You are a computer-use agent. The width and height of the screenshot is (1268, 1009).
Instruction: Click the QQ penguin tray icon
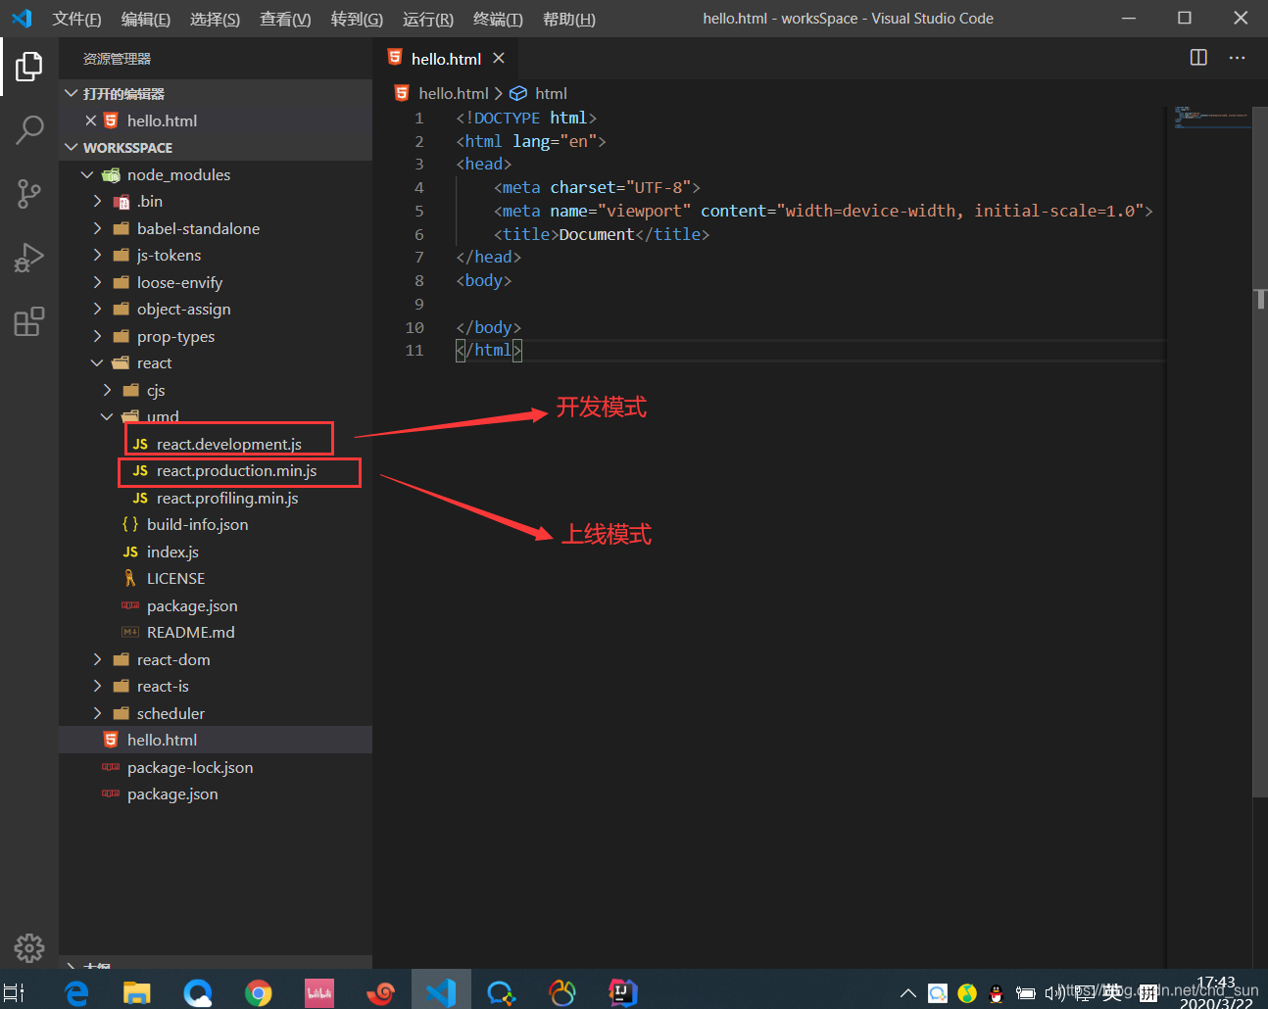tap(997, 993)
